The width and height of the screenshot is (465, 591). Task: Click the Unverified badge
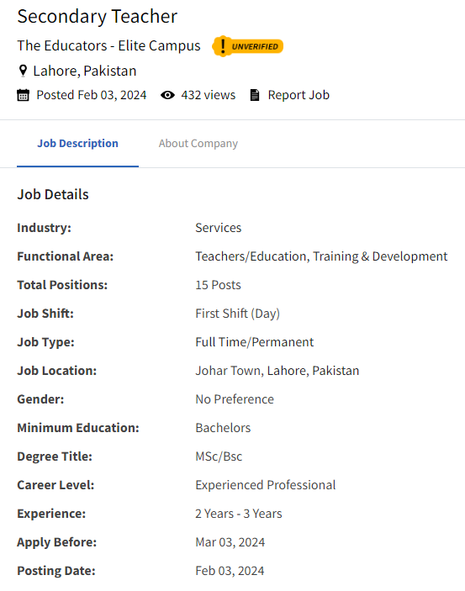(248, 46)
